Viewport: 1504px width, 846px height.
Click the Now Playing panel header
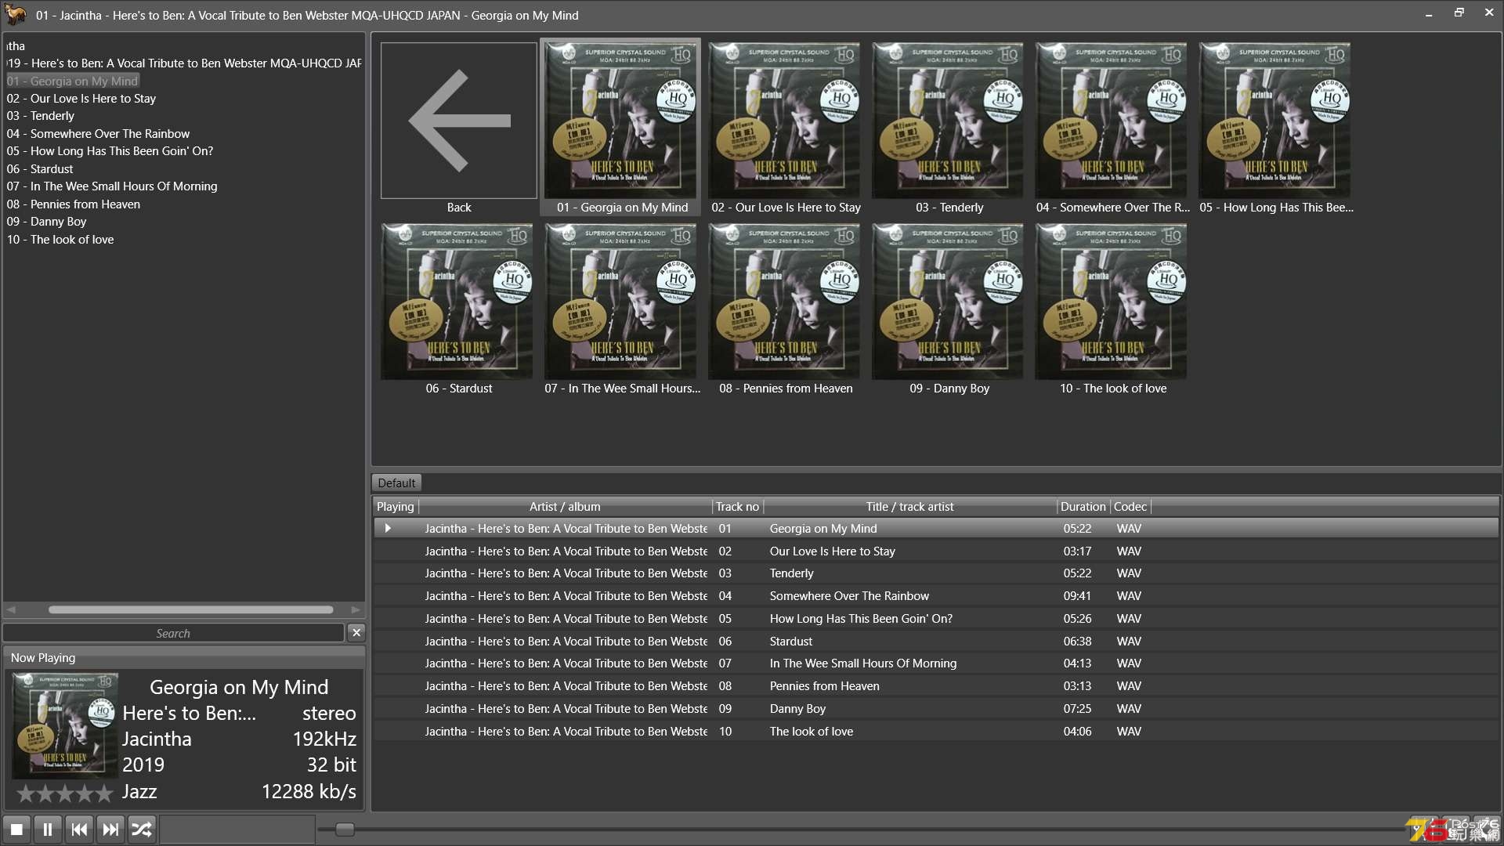click(x=184, y=658)
